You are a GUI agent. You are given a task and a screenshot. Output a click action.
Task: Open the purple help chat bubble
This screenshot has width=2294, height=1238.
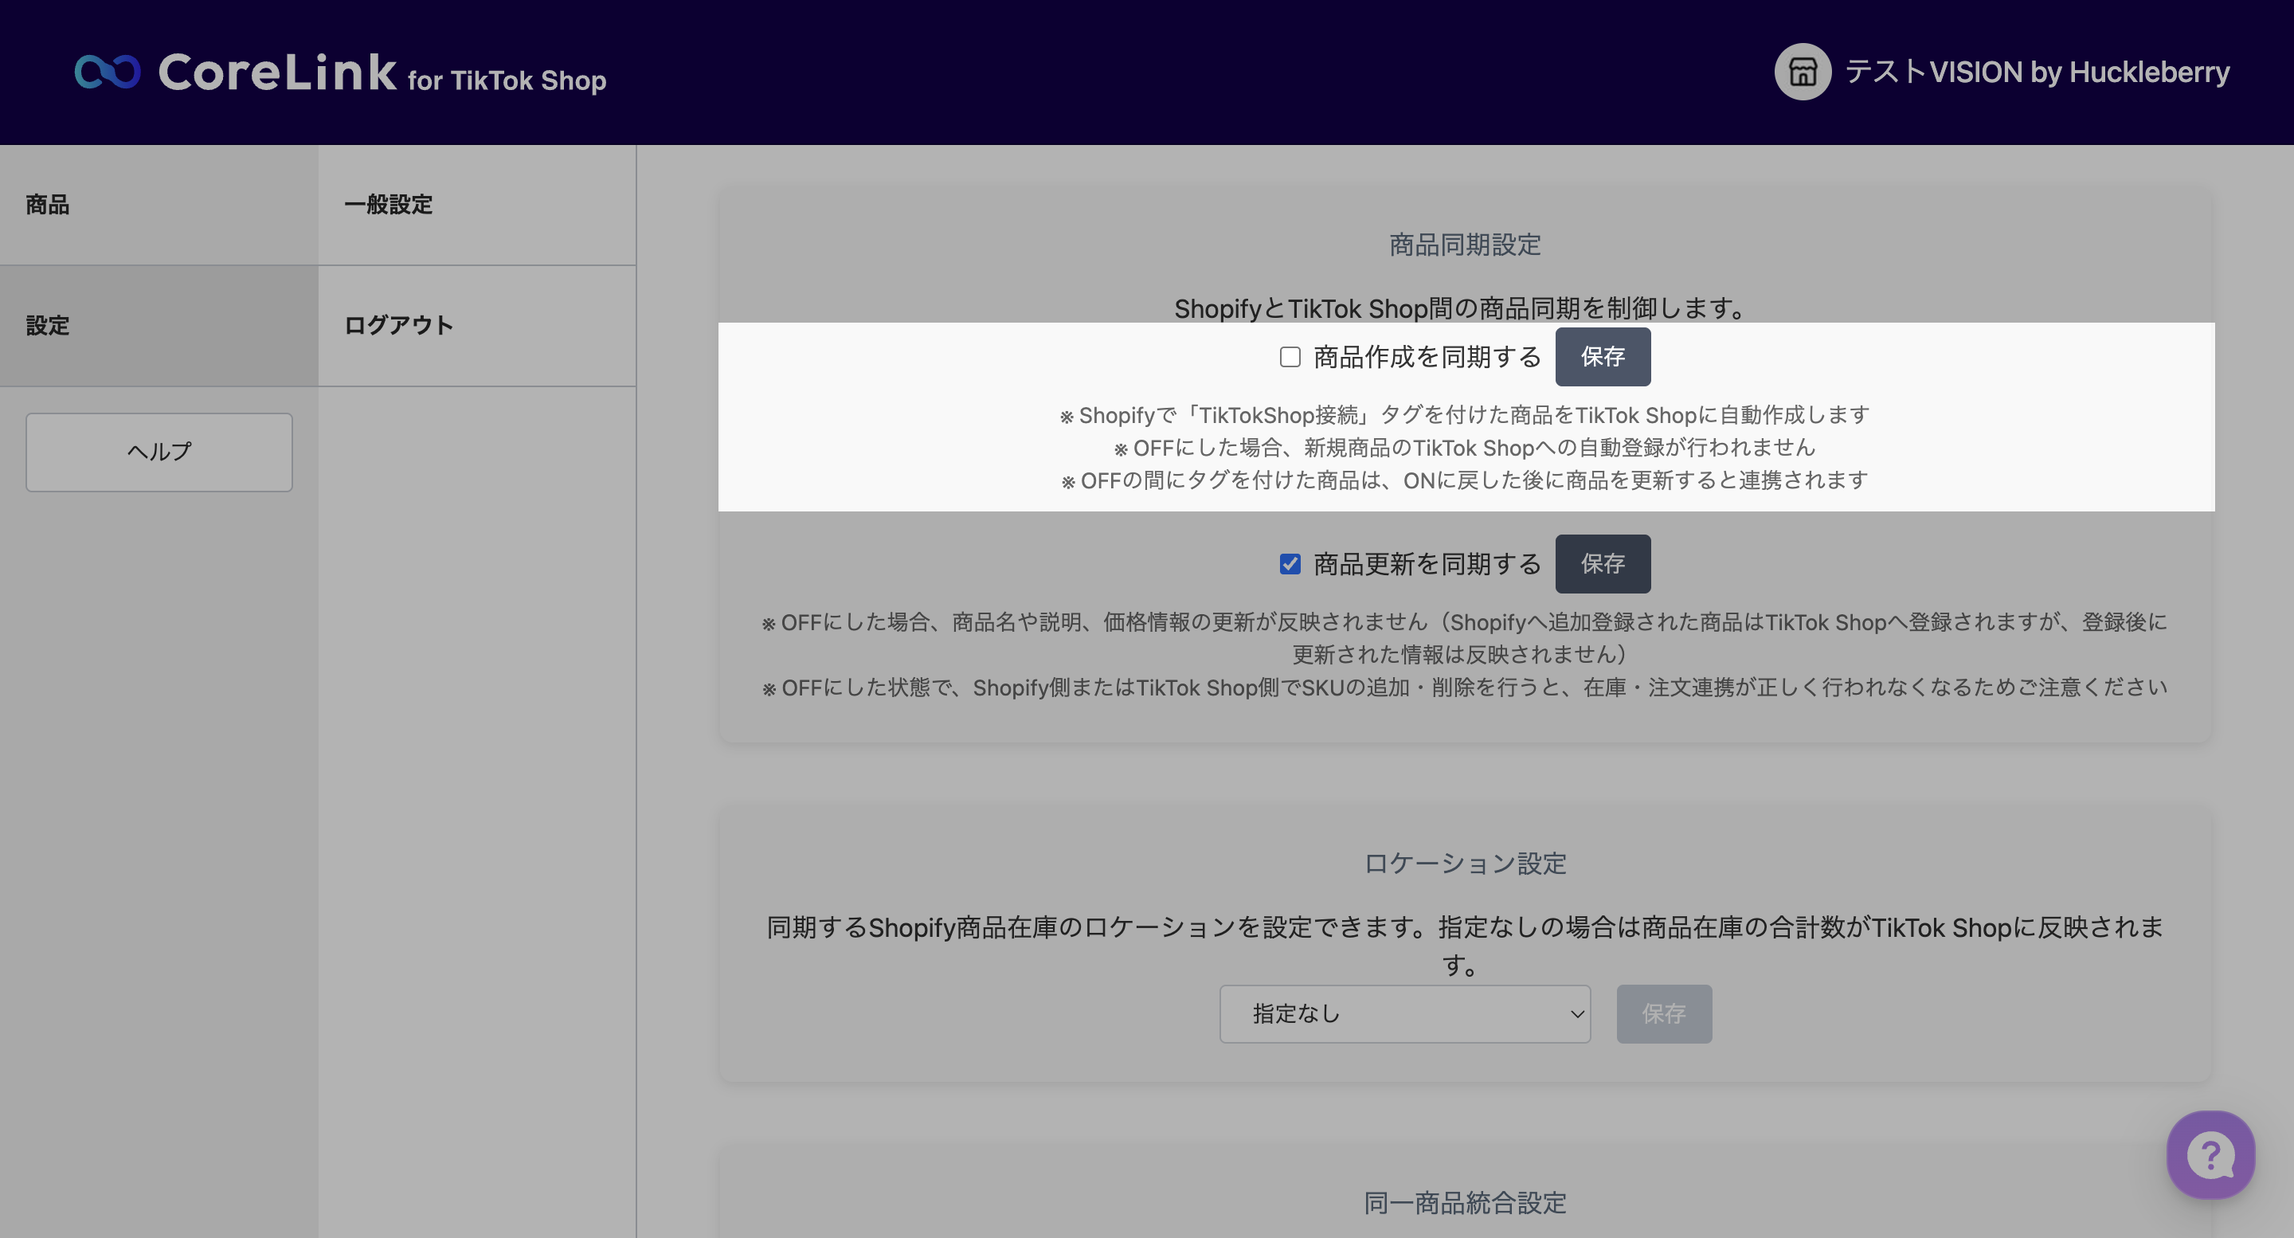pos(2210,1155)
